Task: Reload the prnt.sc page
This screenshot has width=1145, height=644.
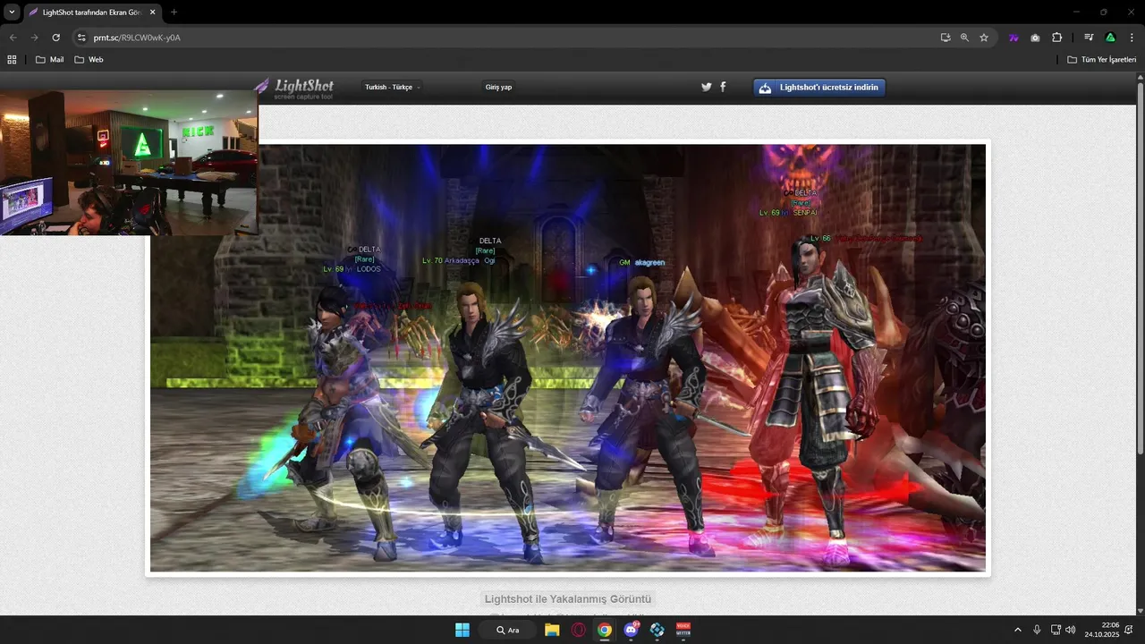Action: (55, 38)
